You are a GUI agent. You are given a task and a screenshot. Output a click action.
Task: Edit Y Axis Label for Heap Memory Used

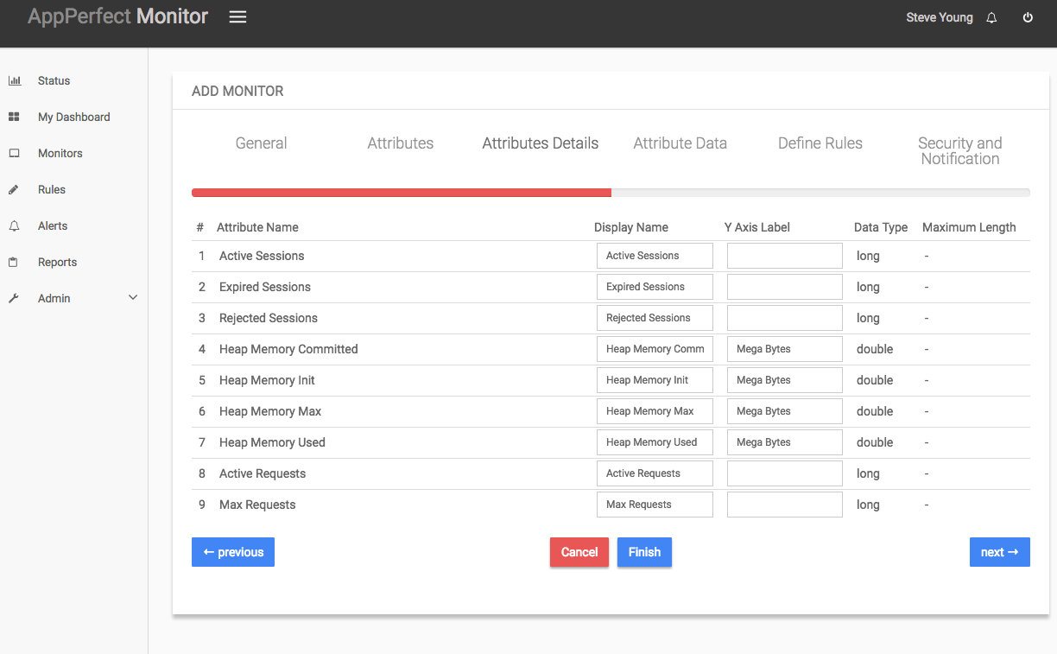(x=785, y=442)
